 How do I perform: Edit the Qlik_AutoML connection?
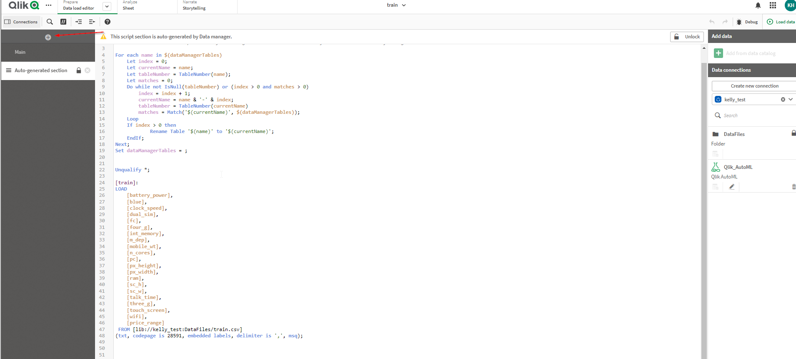coord(731,187)
